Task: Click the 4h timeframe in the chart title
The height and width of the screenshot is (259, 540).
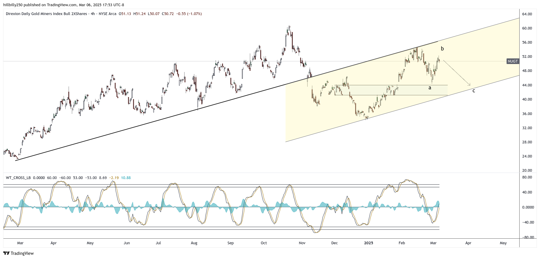Action: pos(93,14)
